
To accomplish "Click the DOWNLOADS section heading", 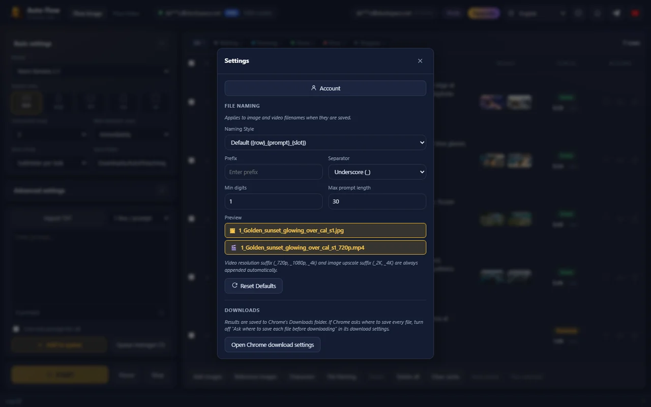I will 242,310.
